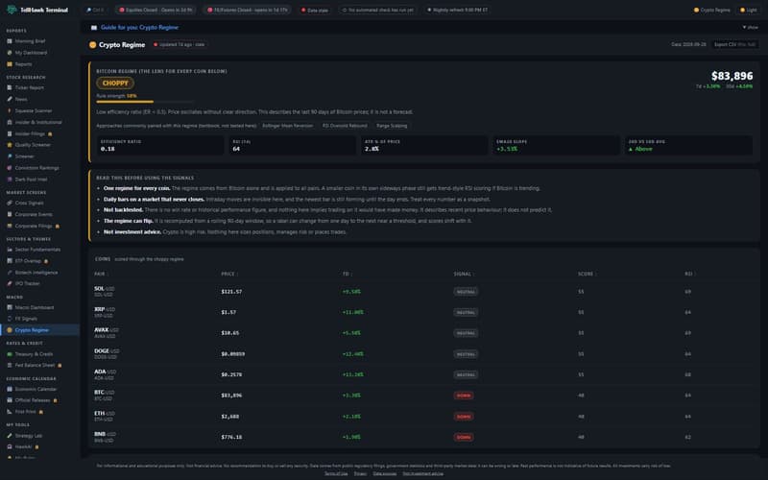Click the Efficiency Ratio 0.18 card
768x480 pixels.
[159, 146]
